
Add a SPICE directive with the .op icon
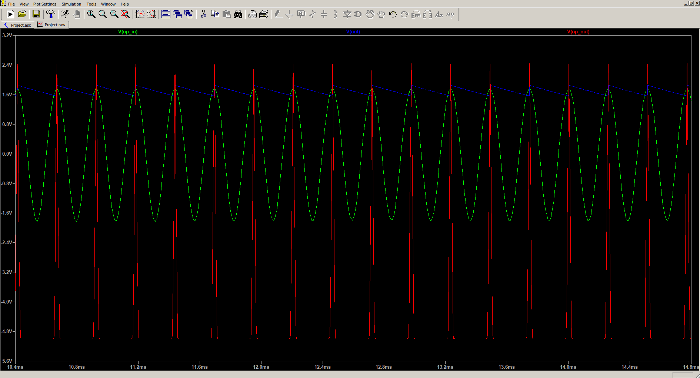450,14
